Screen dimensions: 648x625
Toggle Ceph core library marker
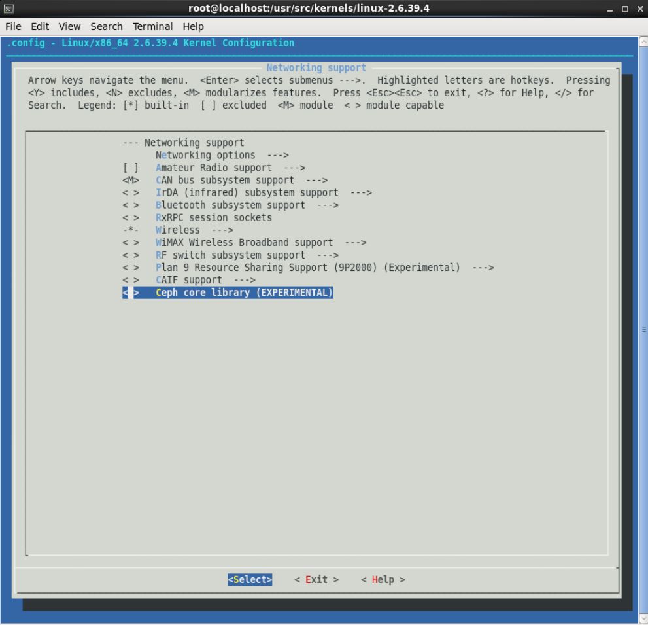[x=131, y=293]
